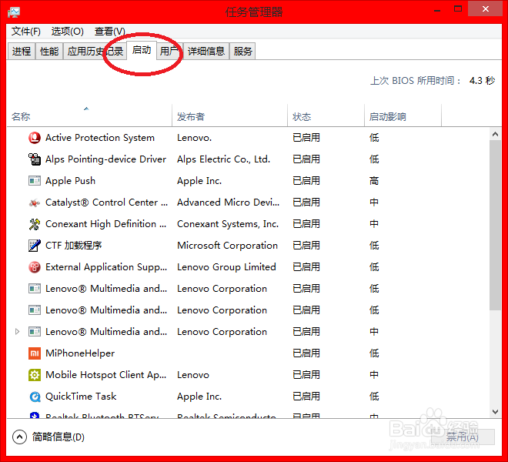
Task: Click the Conexant High Definition icon
Action: pyautogui.click(x=35, y=224)
